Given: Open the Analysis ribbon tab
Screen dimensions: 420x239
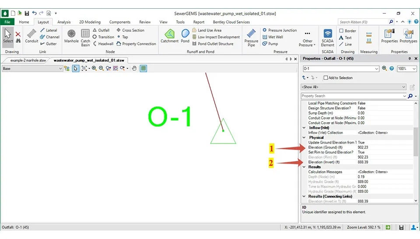Looking at the screenshot, I should click(x=64, y=22).
